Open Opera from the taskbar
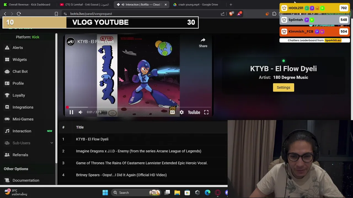This screenshot has height=198, width=353. pyautogui.click(x=218, y=193)
